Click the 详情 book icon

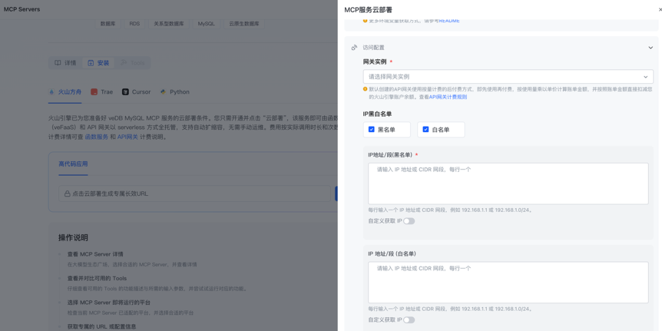[58, 63]
